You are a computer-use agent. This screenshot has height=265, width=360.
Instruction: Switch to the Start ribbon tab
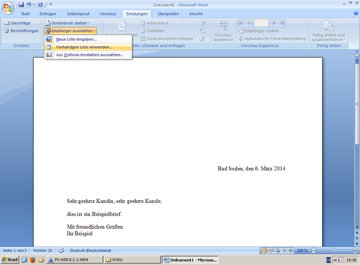click(26, 14)
